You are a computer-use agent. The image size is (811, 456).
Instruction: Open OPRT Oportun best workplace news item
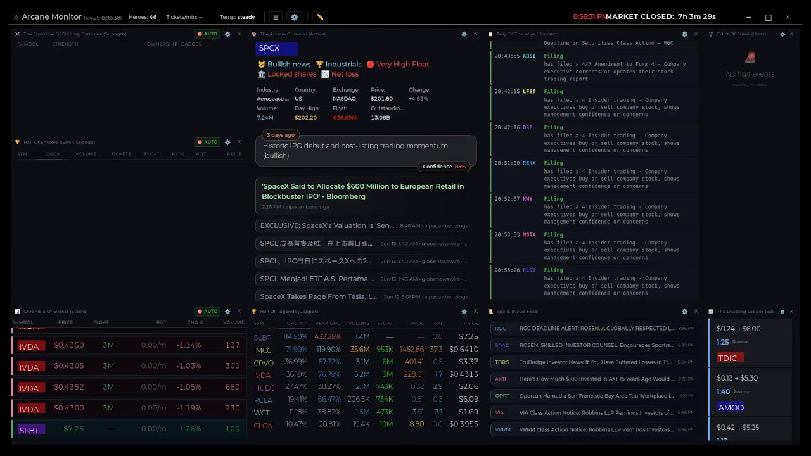click(594, 396)
